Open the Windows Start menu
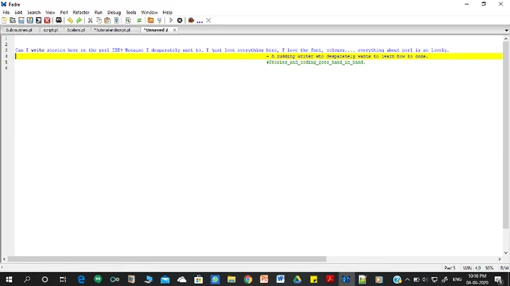Image resolution: width=510 pixels, height=286 pixels. click(9, 279)
